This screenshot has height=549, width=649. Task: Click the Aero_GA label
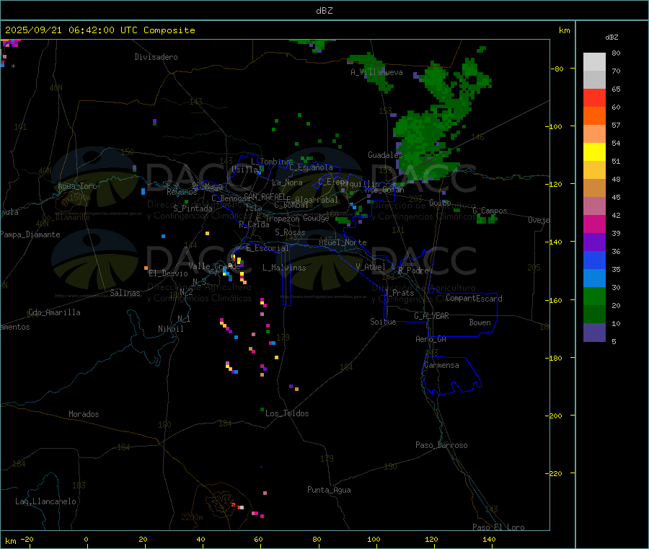pos(431,339)
